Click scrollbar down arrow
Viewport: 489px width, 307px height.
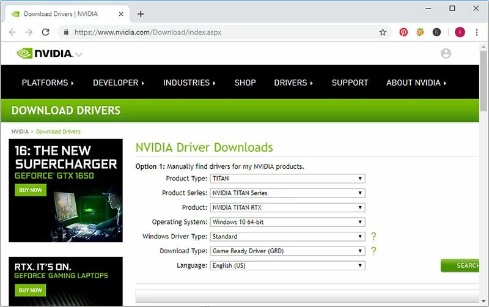[483, 301]
